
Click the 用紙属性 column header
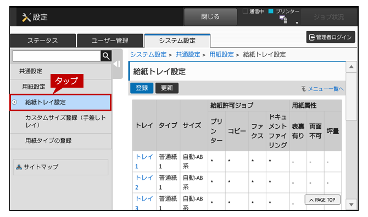point(315,105)
